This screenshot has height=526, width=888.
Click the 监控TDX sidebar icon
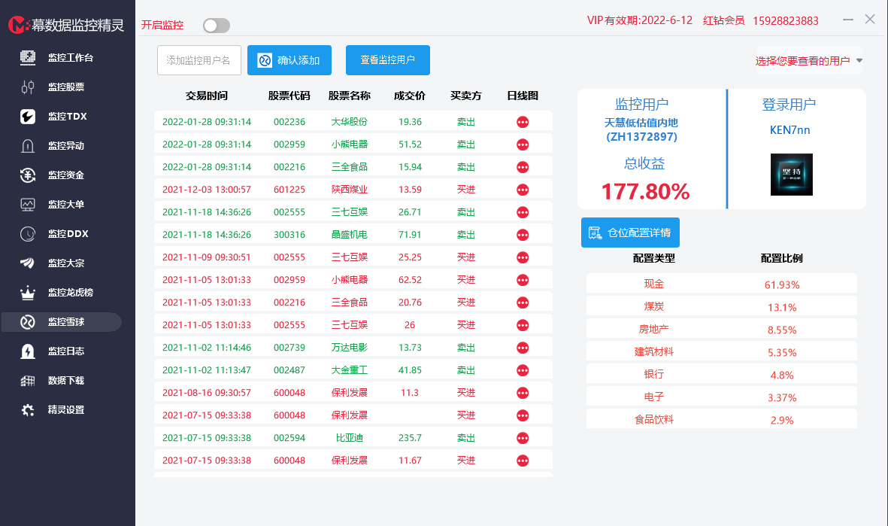27,116
